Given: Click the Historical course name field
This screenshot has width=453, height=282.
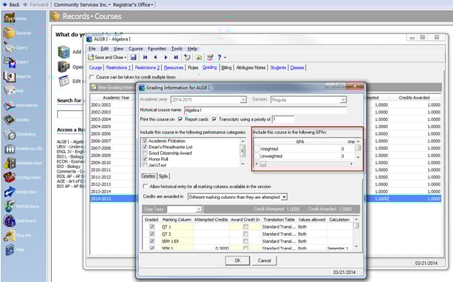Looking at the screenshot, I should [265, 110].
